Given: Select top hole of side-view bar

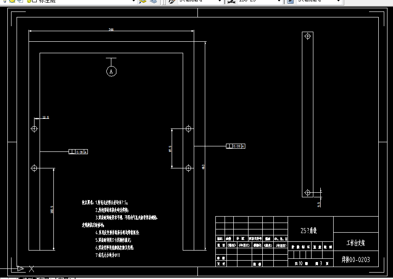Looking at the screenshot, I should point(307,36).
